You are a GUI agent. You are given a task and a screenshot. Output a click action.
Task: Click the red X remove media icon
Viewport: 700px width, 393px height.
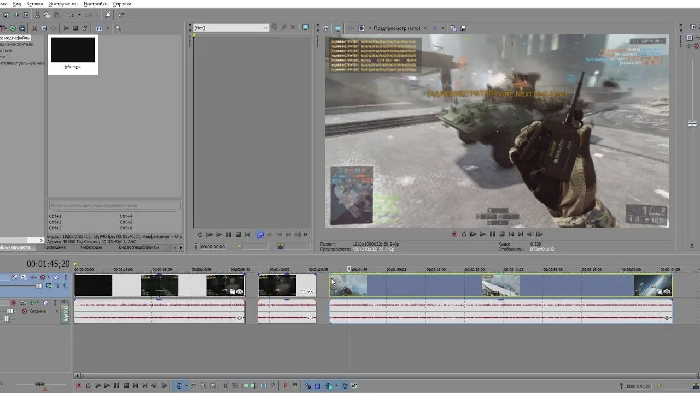[34, 28]
